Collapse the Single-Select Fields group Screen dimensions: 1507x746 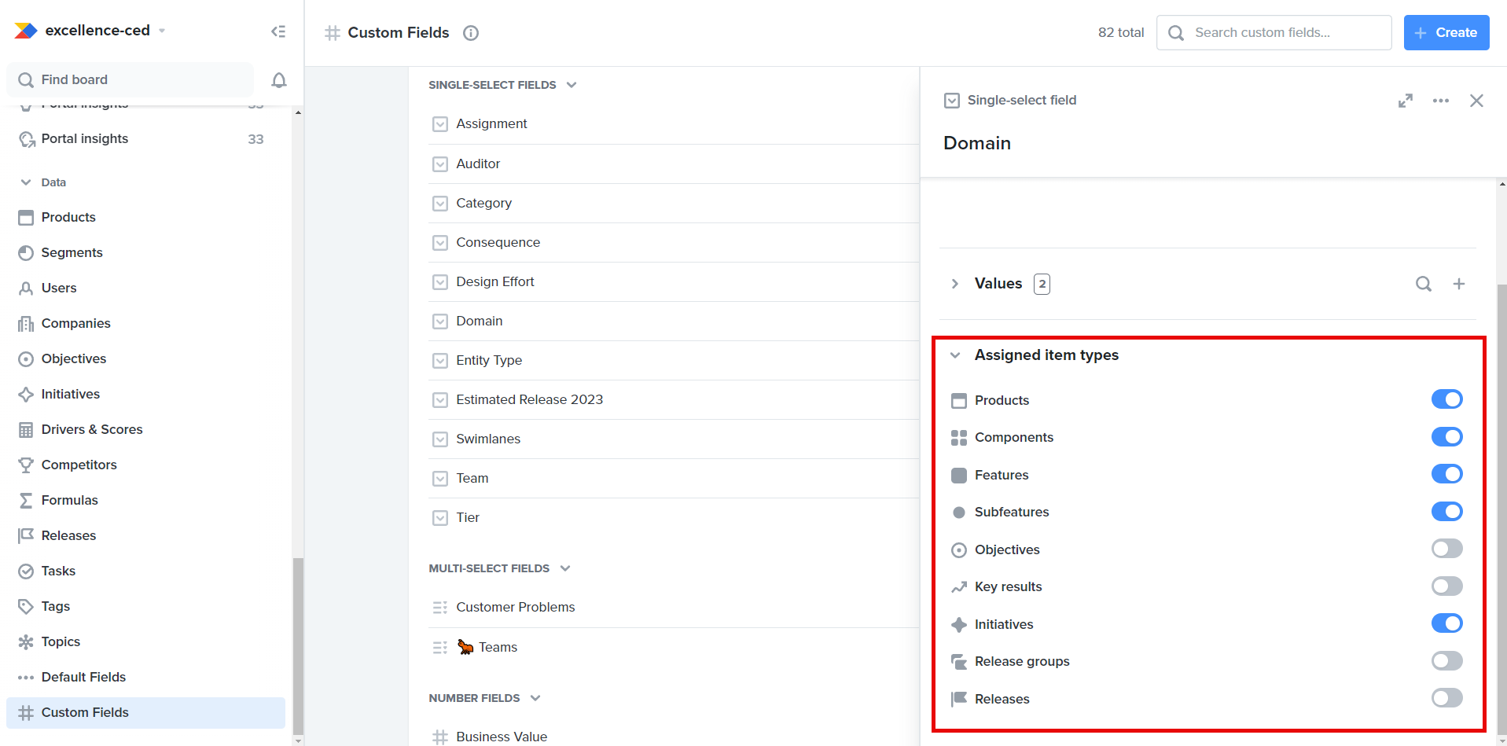pos(572,85)
